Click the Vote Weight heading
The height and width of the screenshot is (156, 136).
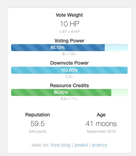click(x=69, y=15)
